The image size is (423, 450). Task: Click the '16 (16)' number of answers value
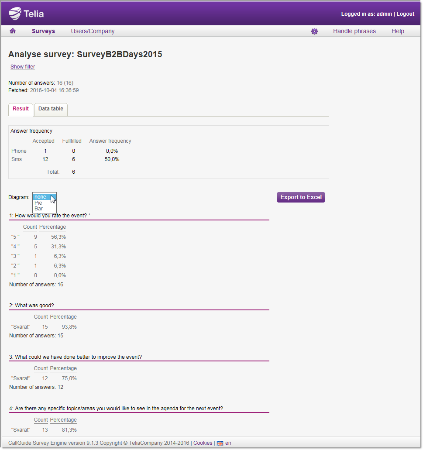[65, 83]
